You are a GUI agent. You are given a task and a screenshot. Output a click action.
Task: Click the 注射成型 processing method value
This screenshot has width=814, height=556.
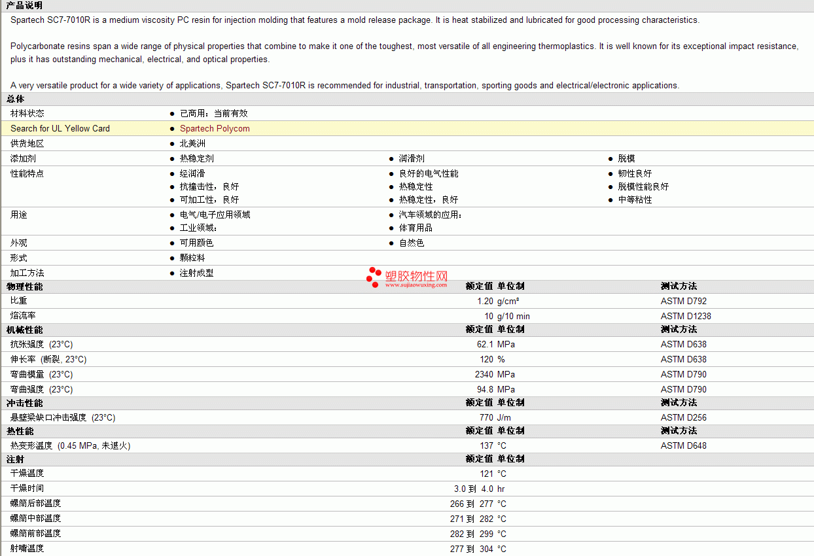(197, 273)
